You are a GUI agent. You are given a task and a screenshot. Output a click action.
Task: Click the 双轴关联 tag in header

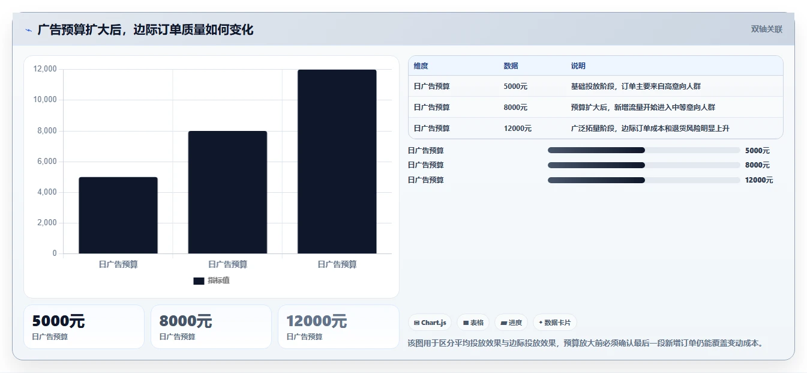(x=767, y=29)
